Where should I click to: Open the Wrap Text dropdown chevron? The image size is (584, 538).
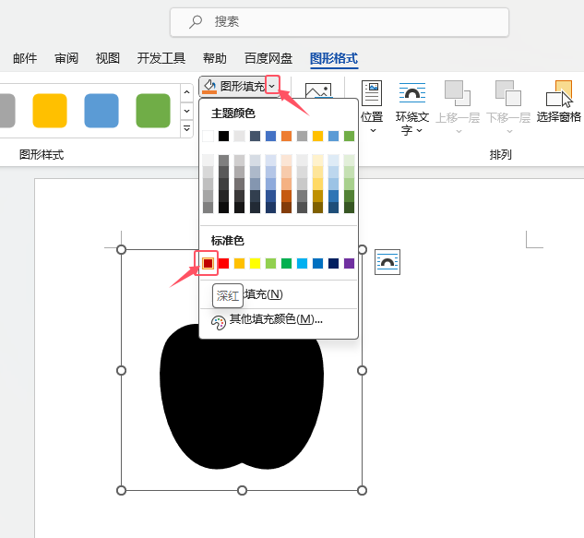(419, 131)
